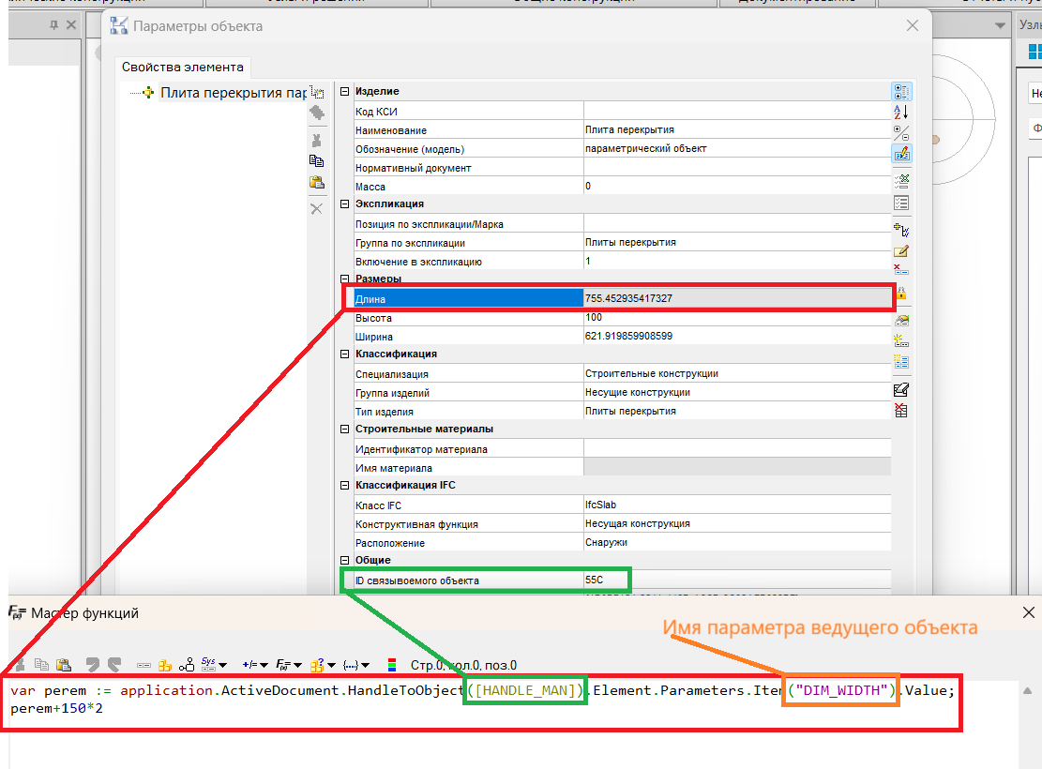The height and width of the screenshot is (769, 1042).
Task: Open the Sys variables dropdown
Action: pyautogui.click(x=214, y=664)
